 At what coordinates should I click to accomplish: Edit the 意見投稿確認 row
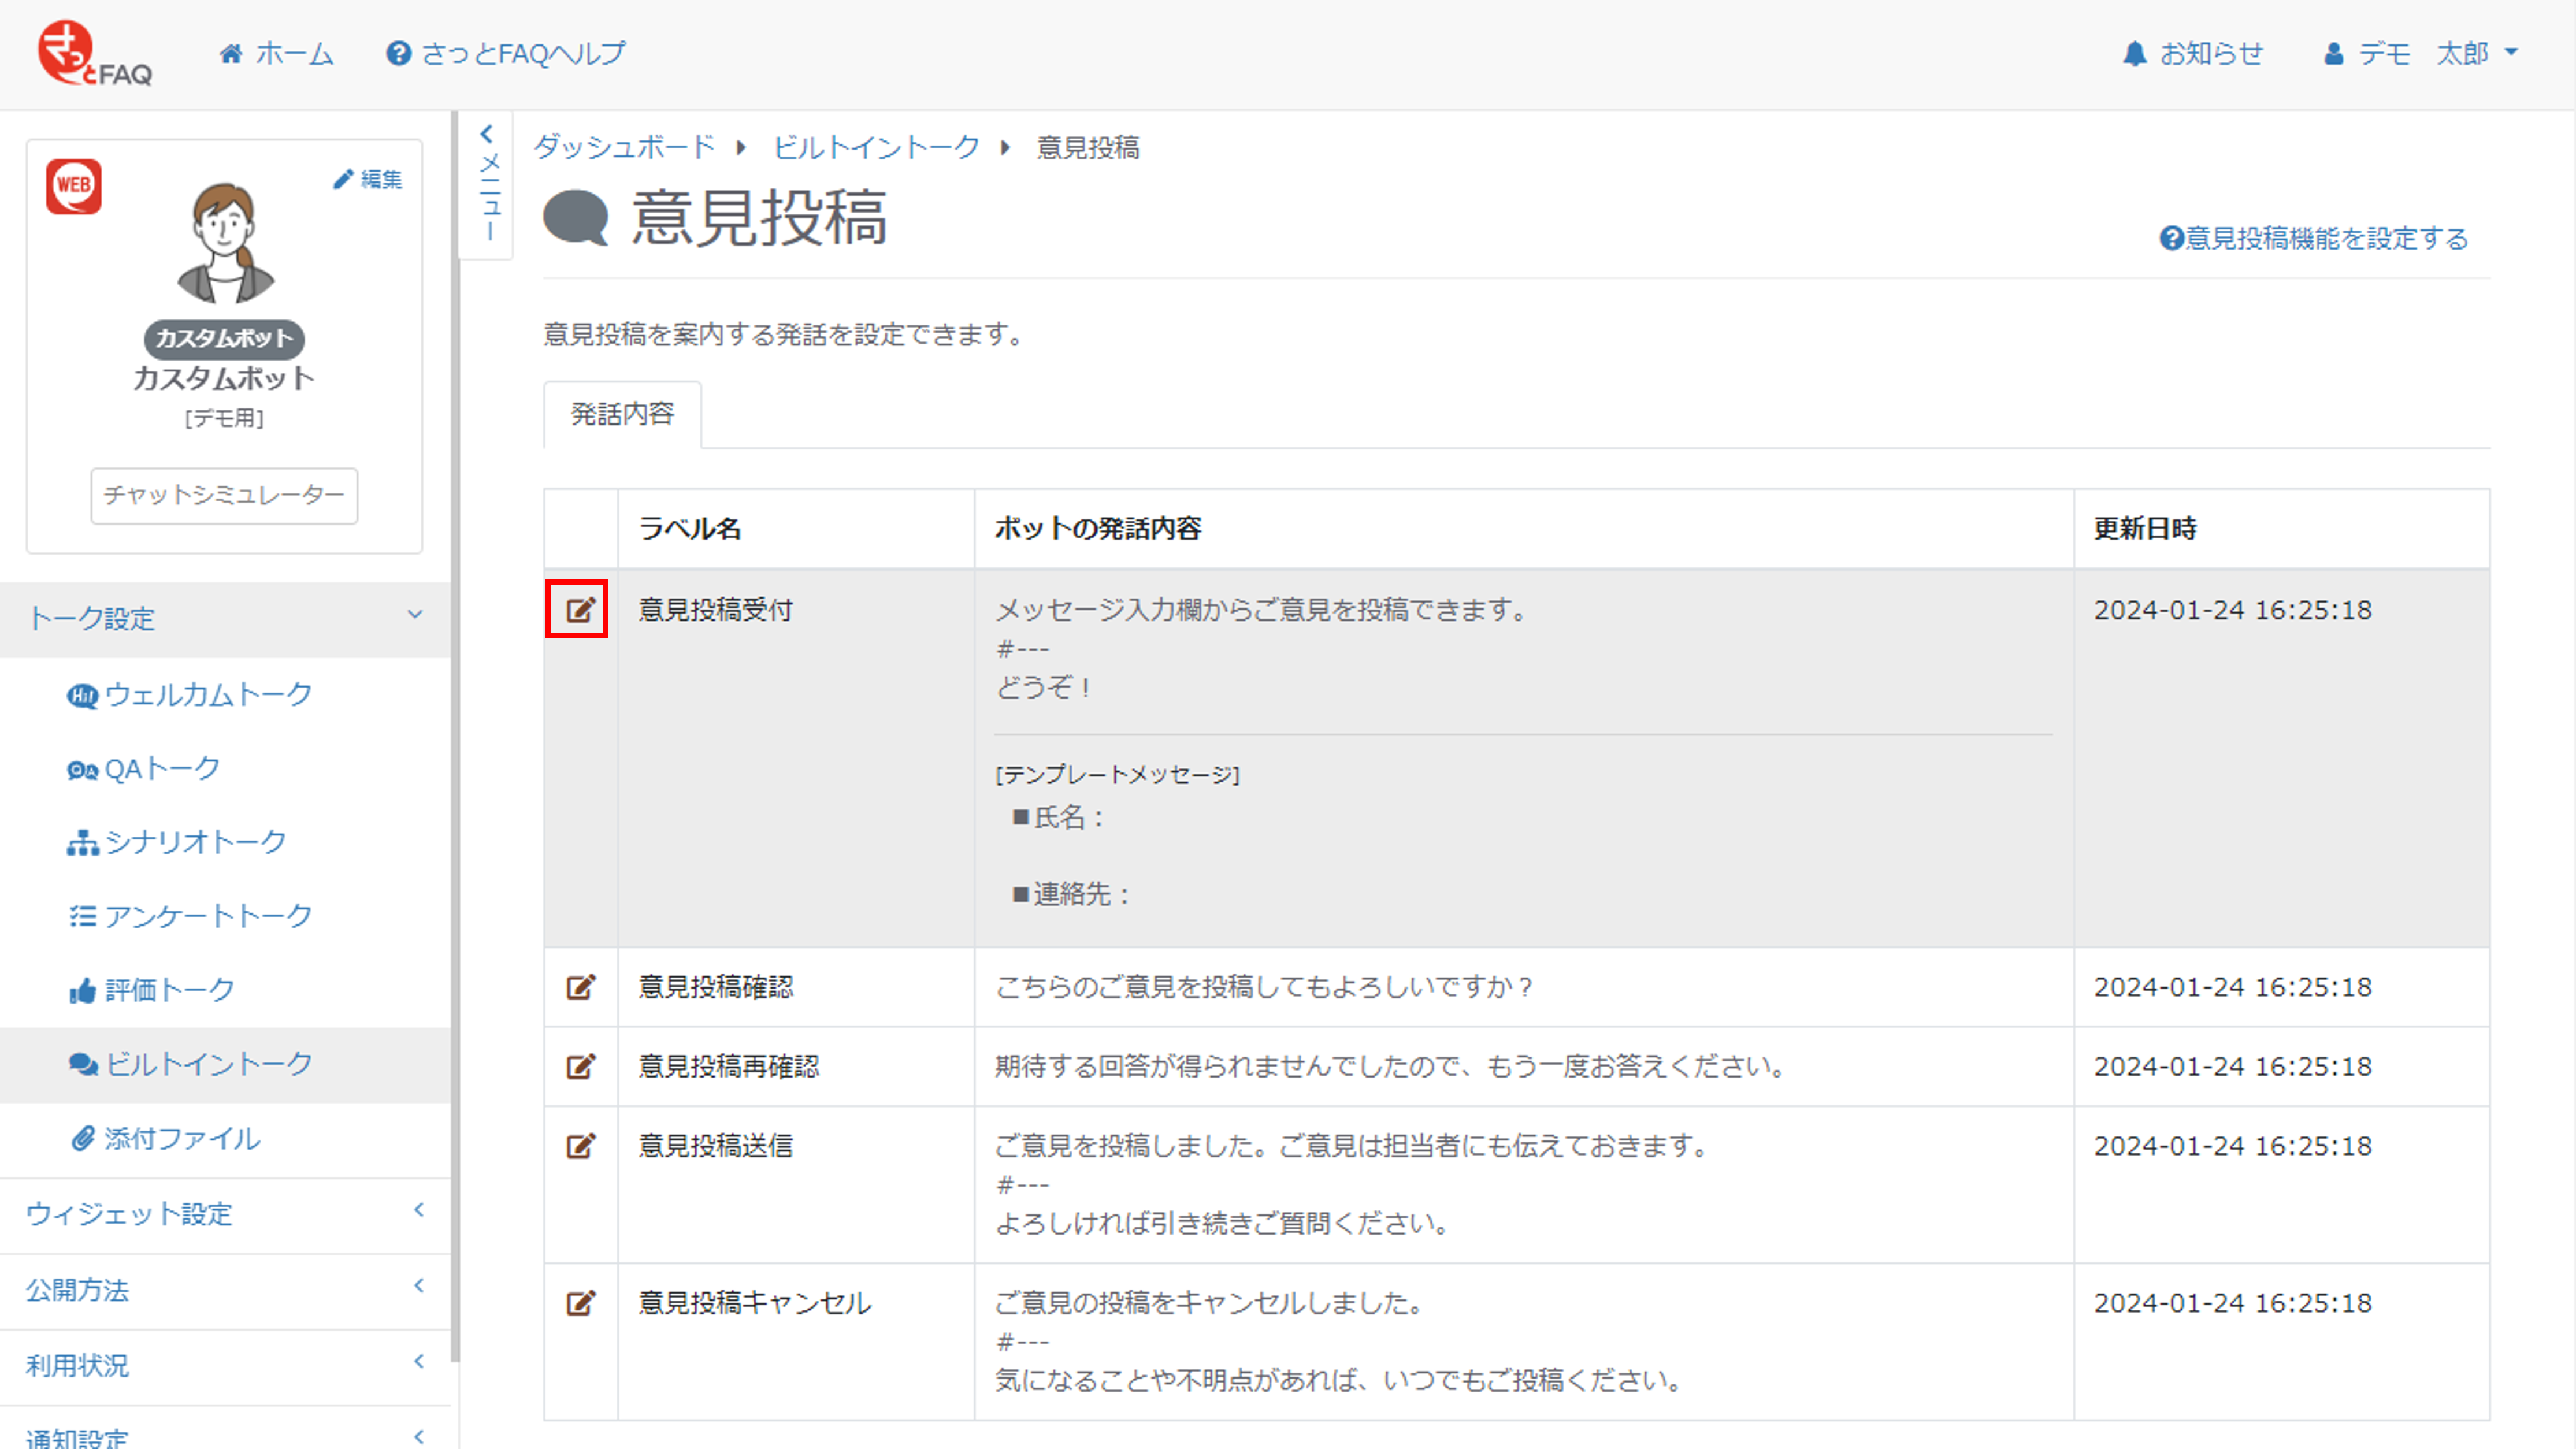pyautogui.click(x=580, y=987)
